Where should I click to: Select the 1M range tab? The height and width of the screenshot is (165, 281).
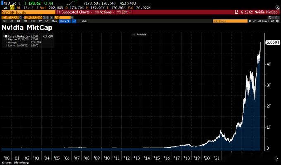[x=18, y=21]
